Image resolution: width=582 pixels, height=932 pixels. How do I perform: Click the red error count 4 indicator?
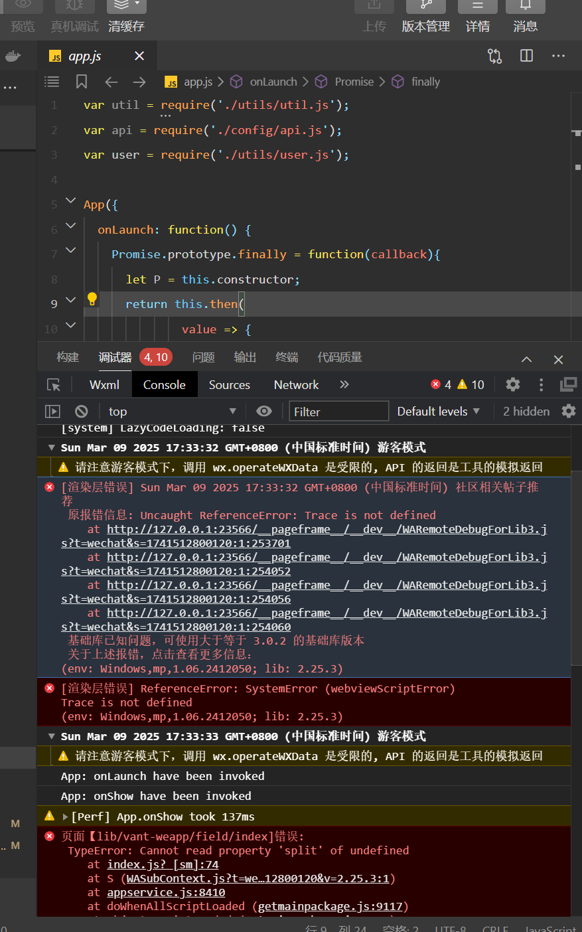(x=441, y=384)
